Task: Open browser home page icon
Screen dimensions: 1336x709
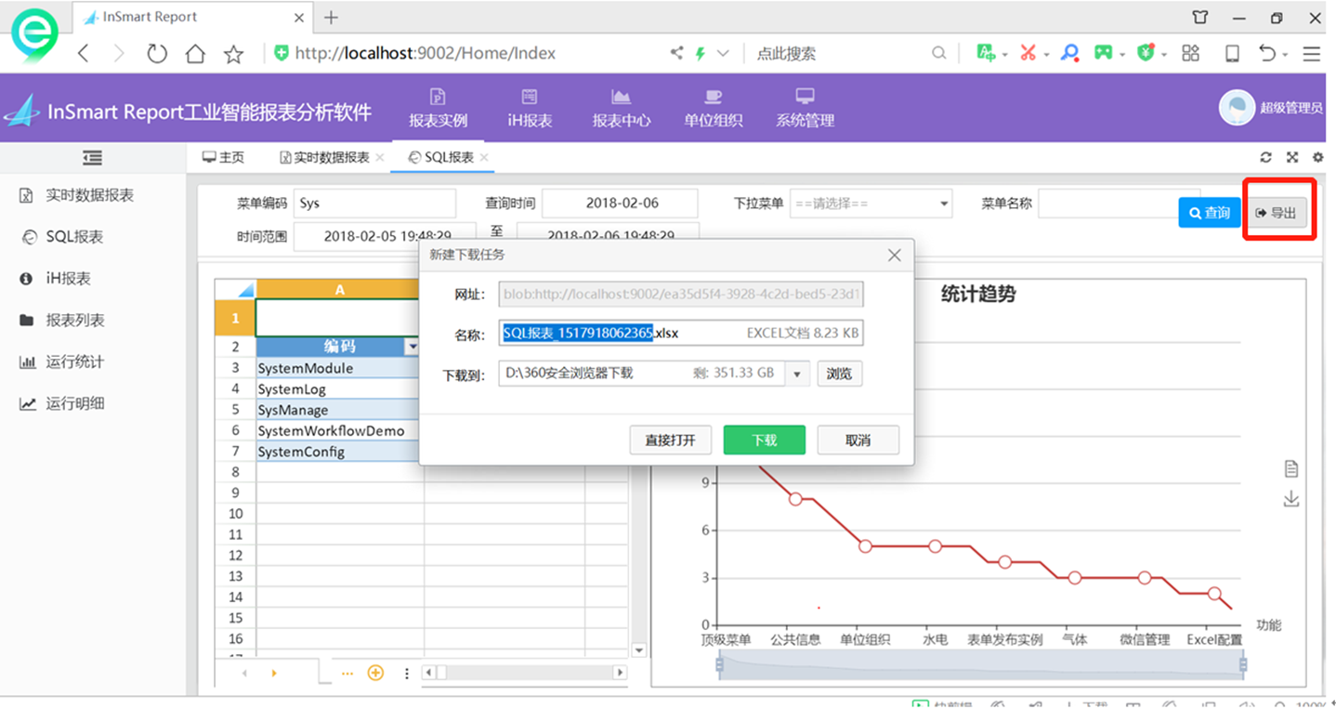Action: [195, 54]
